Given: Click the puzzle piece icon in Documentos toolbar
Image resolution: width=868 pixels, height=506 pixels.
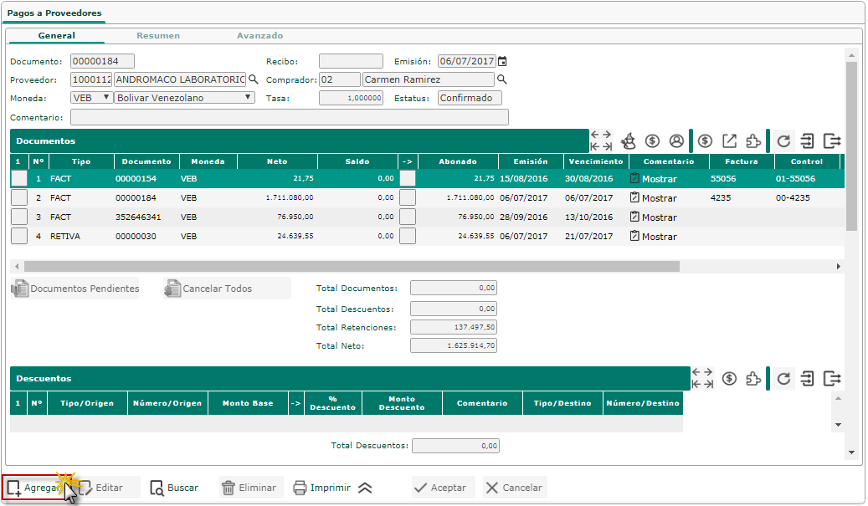Looking at the screenshot, I should click(754, 141).
